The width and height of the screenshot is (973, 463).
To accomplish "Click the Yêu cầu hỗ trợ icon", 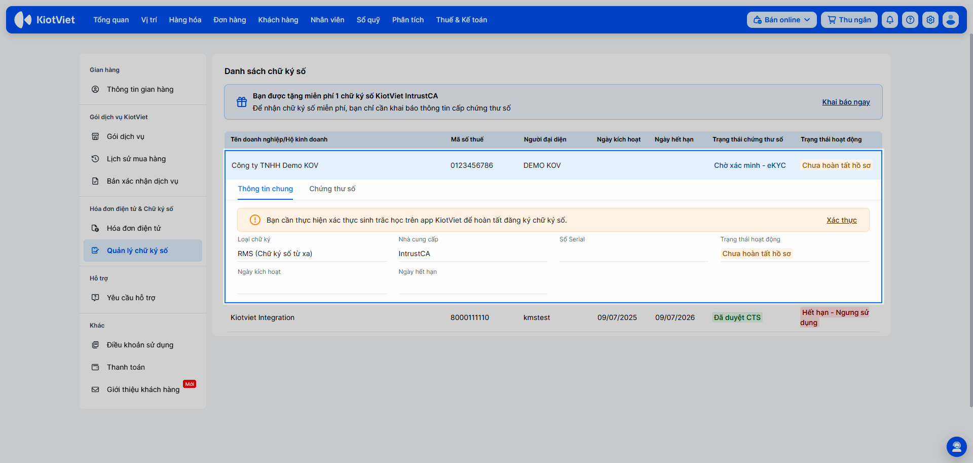I will point(95,298).
